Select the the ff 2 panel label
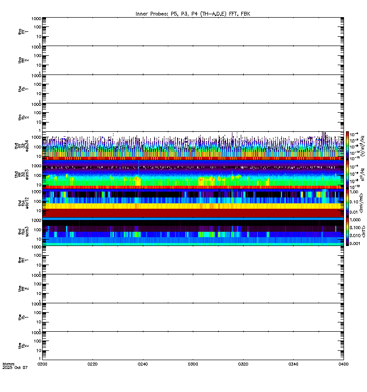 coord(23,289)
